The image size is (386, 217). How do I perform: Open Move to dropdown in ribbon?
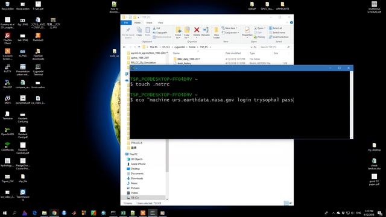pos(179,36)
